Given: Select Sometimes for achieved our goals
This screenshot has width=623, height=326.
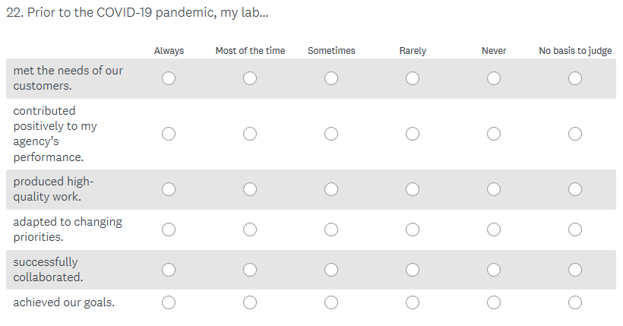Looking at the screenshot, I should tap(331, 302).
